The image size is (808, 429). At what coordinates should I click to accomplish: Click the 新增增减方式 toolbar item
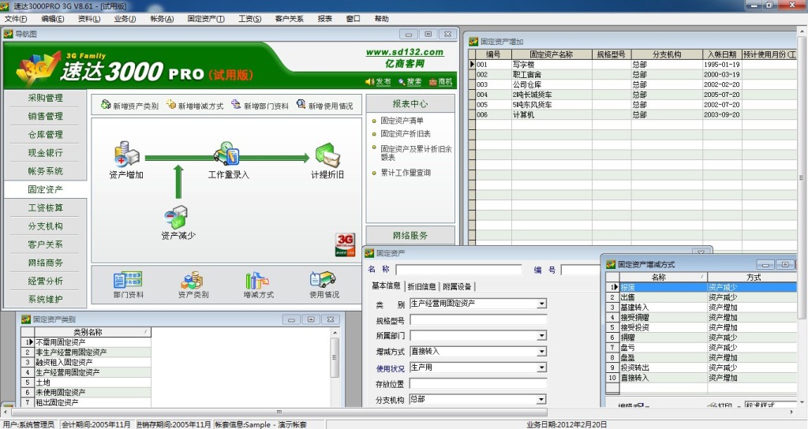tap(195, 105)
